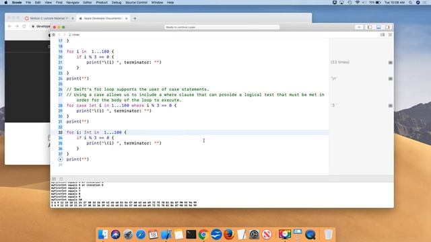Open the blue seagull app icon in the Dock
431x242 pixels.
click(x=216, y=235)
